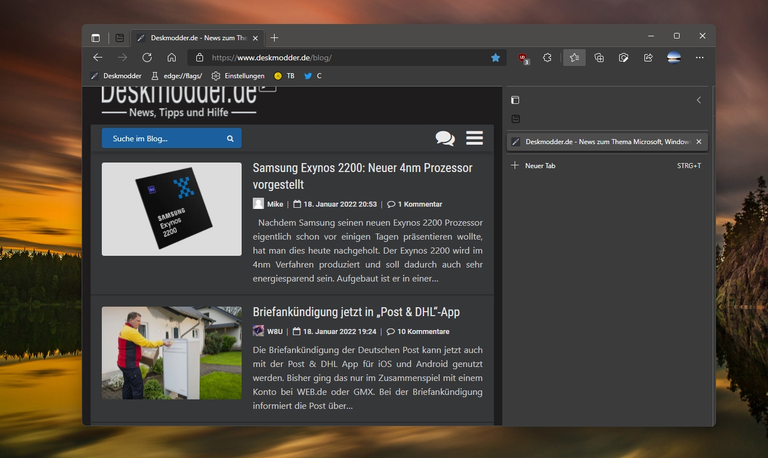Open the Samsung Exynos chip thumbnail
Screen dimensions: 768x458
pyautogui.click(x=172, y=209)
